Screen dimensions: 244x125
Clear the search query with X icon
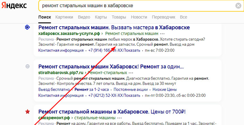pyautogui.click(x=238, y=6)
